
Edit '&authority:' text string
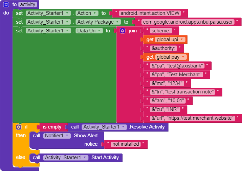(163, 48)
